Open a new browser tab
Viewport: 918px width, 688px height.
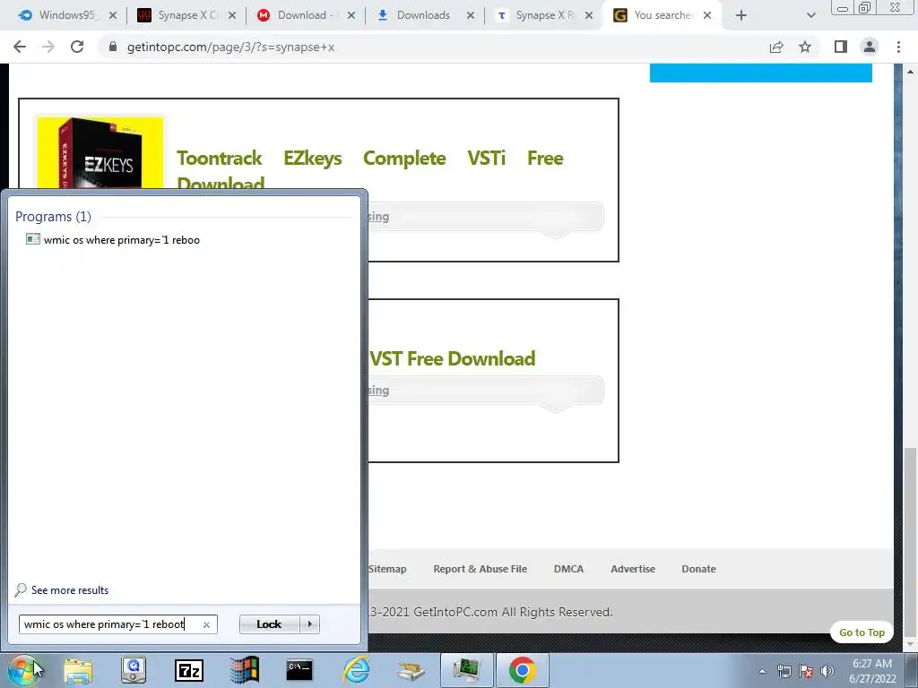[741, 16]
